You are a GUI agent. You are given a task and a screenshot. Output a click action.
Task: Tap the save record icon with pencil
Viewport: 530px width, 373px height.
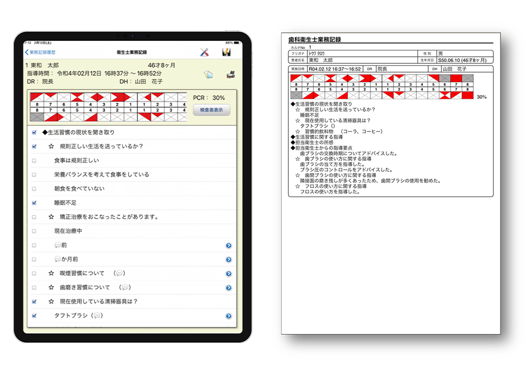pos(226,52)
